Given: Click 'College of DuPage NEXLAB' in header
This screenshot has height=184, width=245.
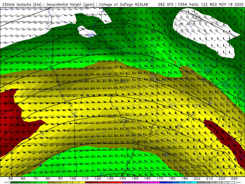Looking at the screenshot, I should pyautogui.click(x=123, y=4).
